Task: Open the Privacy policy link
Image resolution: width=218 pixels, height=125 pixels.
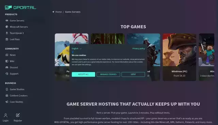Action: tap(139, 48)
